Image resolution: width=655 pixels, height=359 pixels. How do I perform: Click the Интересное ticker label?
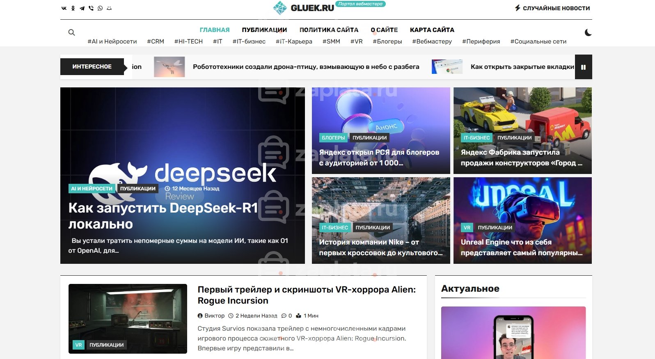pyautogui.click(x=92, y=66)
